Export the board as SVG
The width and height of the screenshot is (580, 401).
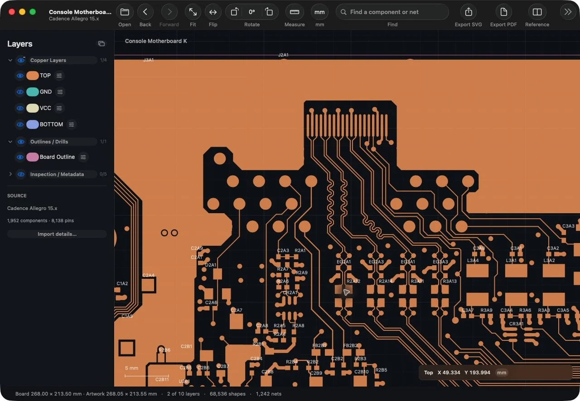point(469,12)
